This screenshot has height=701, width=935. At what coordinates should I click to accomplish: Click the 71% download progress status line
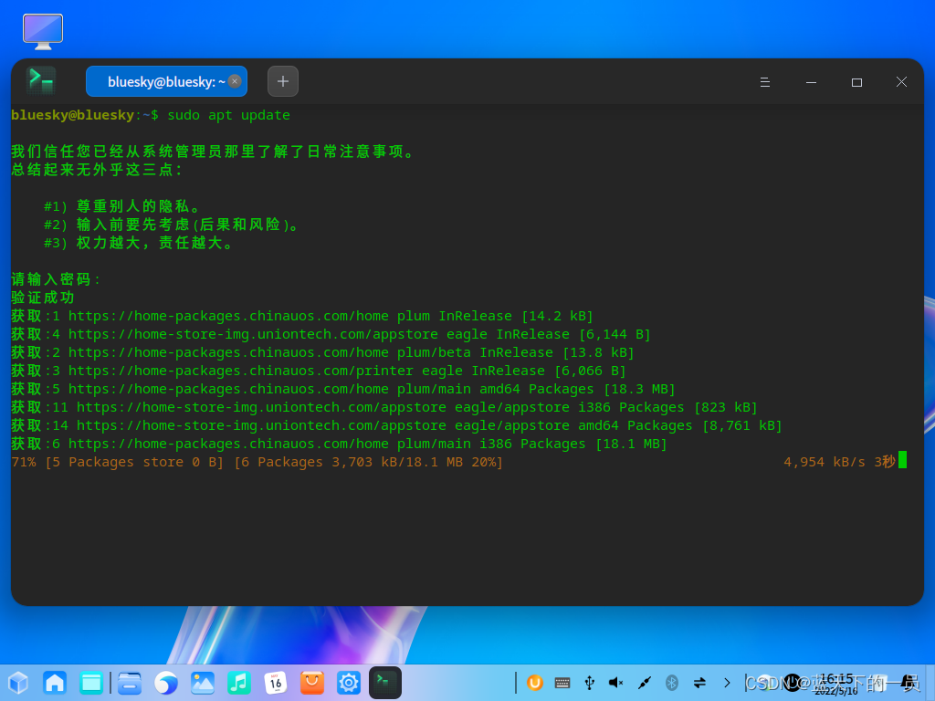tap(257, 462)
